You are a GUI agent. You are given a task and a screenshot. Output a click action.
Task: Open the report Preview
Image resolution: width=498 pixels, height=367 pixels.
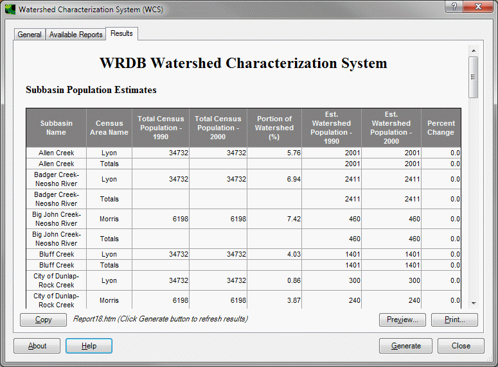pyautogui.click(x=402, y=320)
